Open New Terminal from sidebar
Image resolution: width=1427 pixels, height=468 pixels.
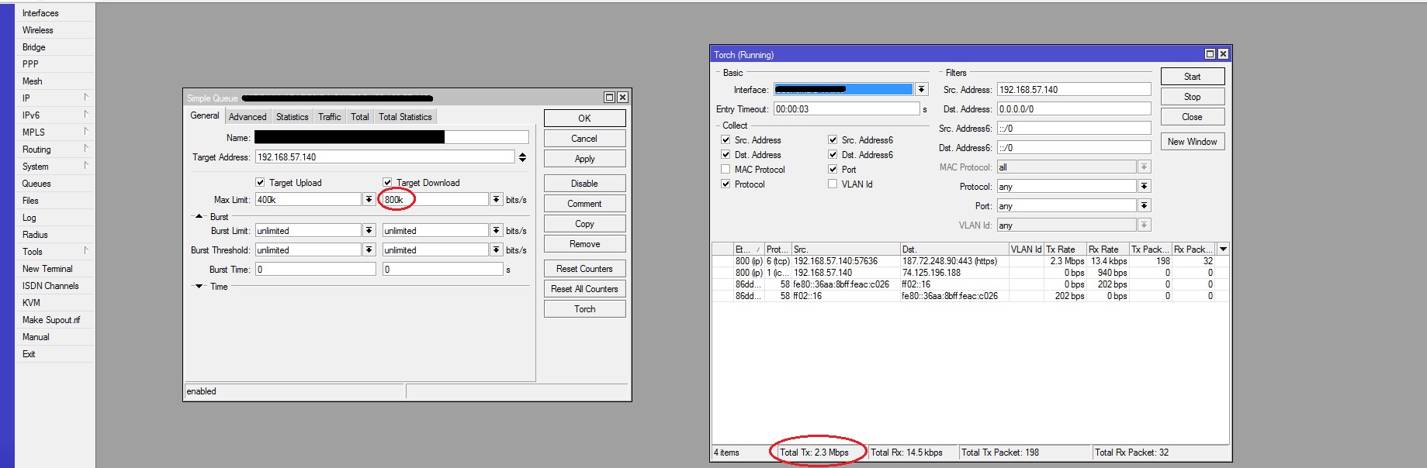pos(47,269)
